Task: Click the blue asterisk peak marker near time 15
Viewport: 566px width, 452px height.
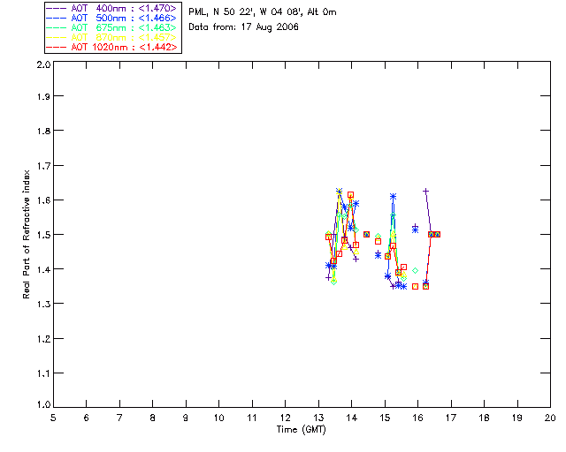Action: click(x=393, y=196)
